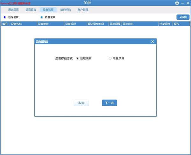Click the 远程录音 icon in the filter bar
The width and height of the screenshot is (191, 155).
[4, 17]
